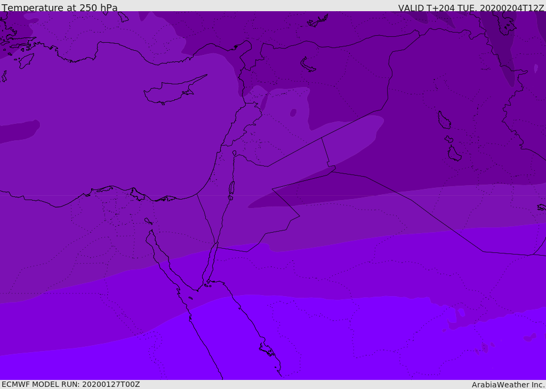
Task: Click the 'ArabiaWeather Inc' credit text
Action: 508,385
